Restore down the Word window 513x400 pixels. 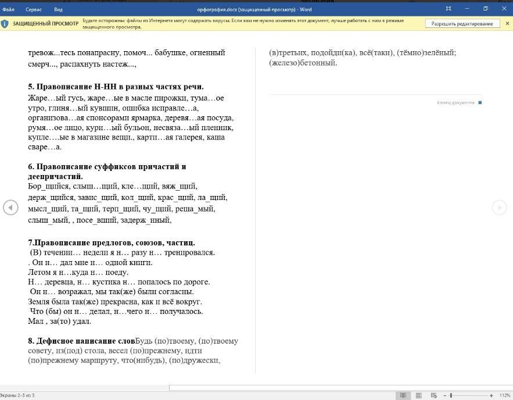point(486,9)
